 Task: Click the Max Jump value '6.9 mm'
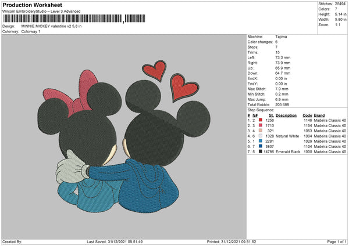coord(282,99)
